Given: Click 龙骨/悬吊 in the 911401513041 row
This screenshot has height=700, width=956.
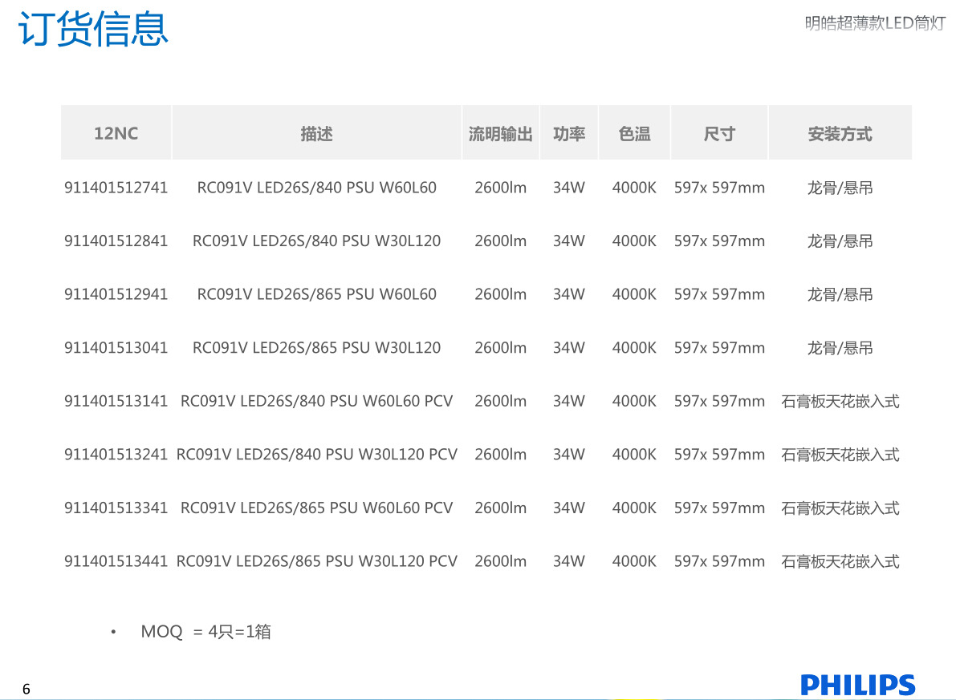Looking at the screenshot, I should 840,348.
